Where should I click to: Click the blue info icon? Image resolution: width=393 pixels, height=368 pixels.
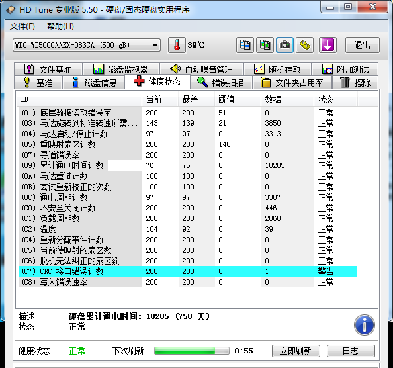pyautogui.click(x=365, y=325)
